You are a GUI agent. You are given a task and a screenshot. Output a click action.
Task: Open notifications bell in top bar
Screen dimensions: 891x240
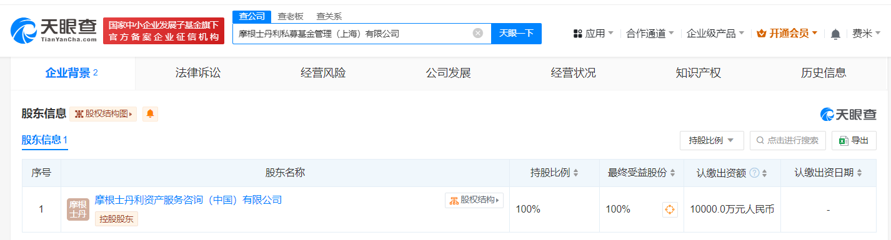835,34
